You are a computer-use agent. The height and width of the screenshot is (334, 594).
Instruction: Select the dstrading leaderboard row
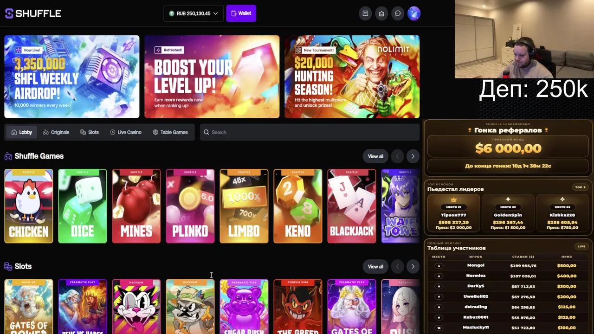(508, 307)
